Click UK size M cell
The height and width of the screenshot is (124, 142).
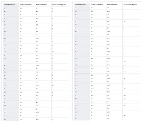(x=53, y=52)
